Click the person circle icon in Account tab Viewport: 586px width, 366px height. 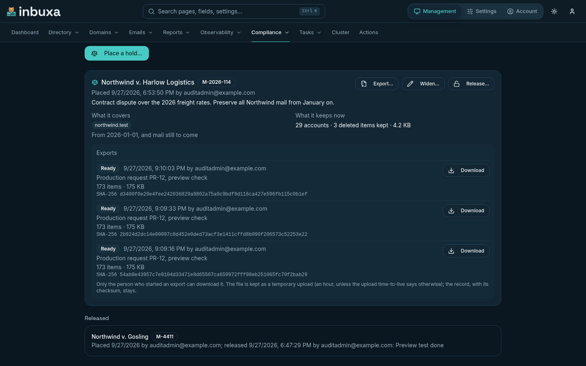tap(510, 11)
